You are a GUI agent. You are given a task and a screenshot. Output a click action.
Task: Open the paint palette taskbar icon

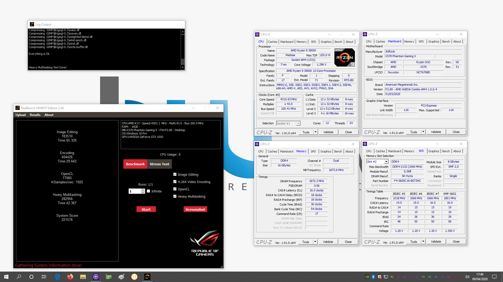pos(121,277)
